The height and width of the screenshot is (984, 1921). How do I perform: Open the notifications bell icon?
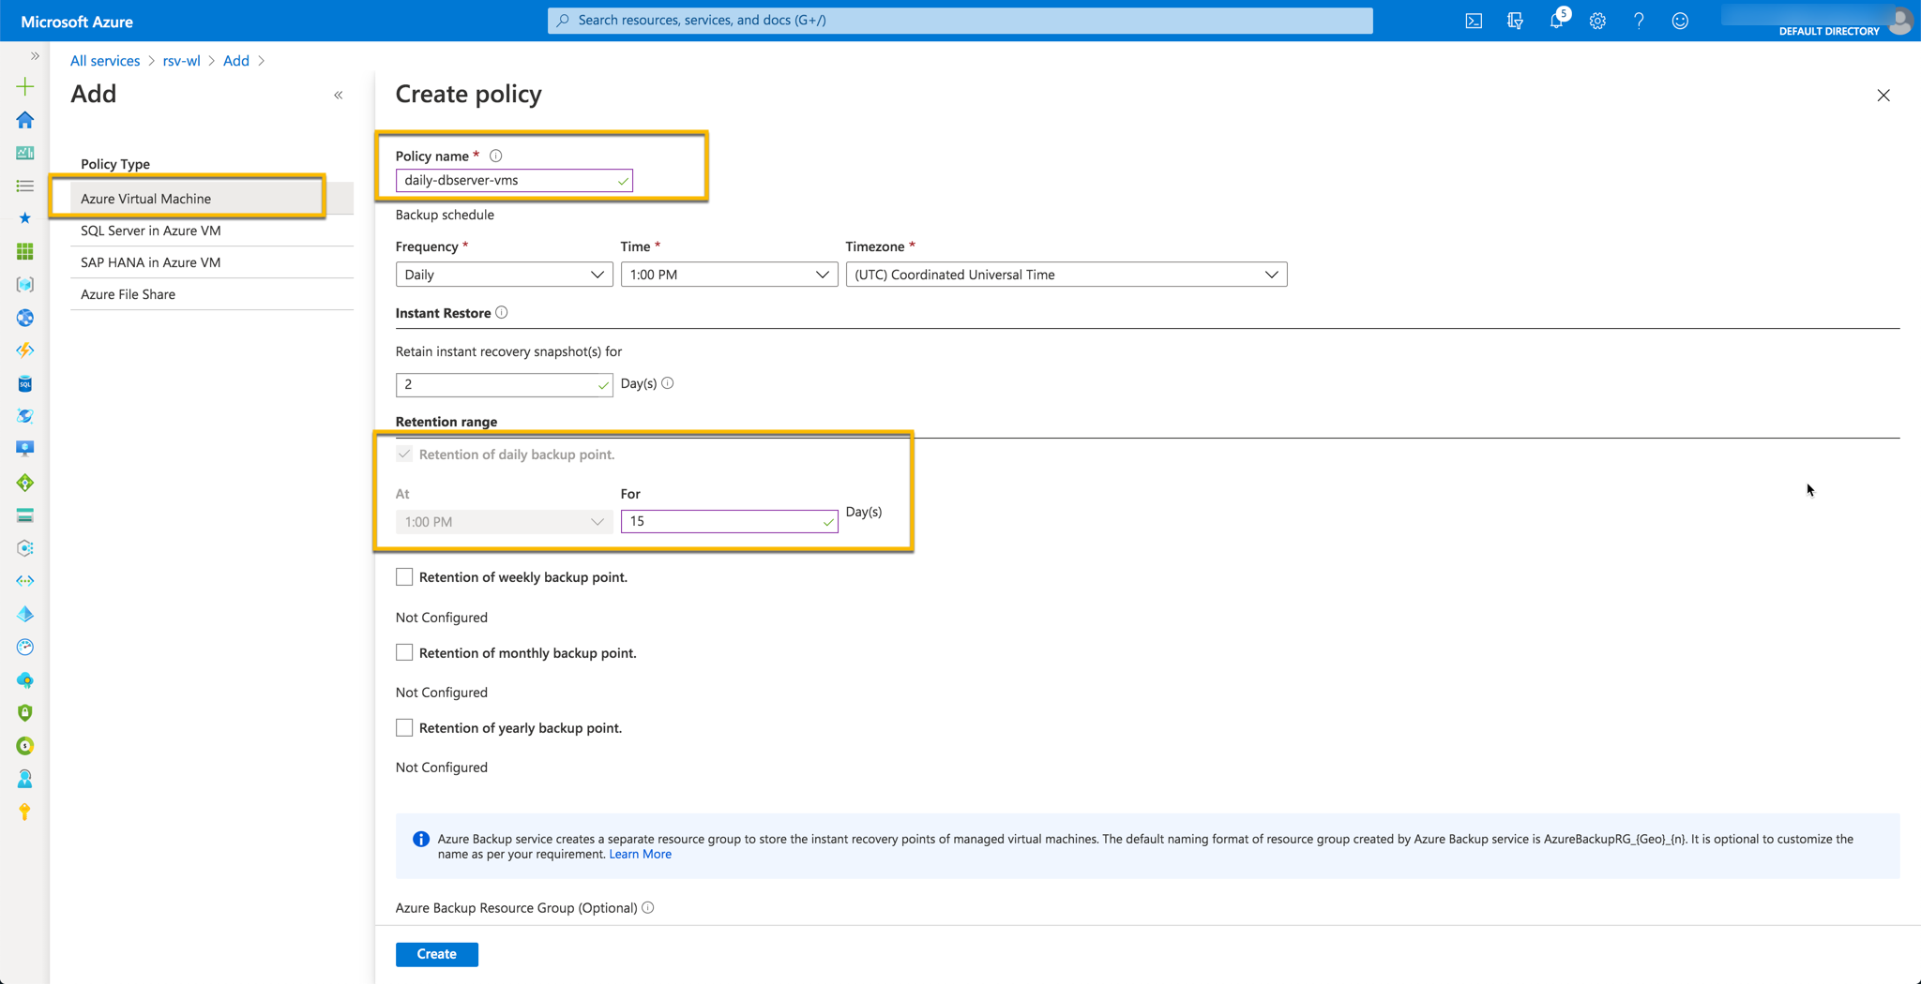1556,21
